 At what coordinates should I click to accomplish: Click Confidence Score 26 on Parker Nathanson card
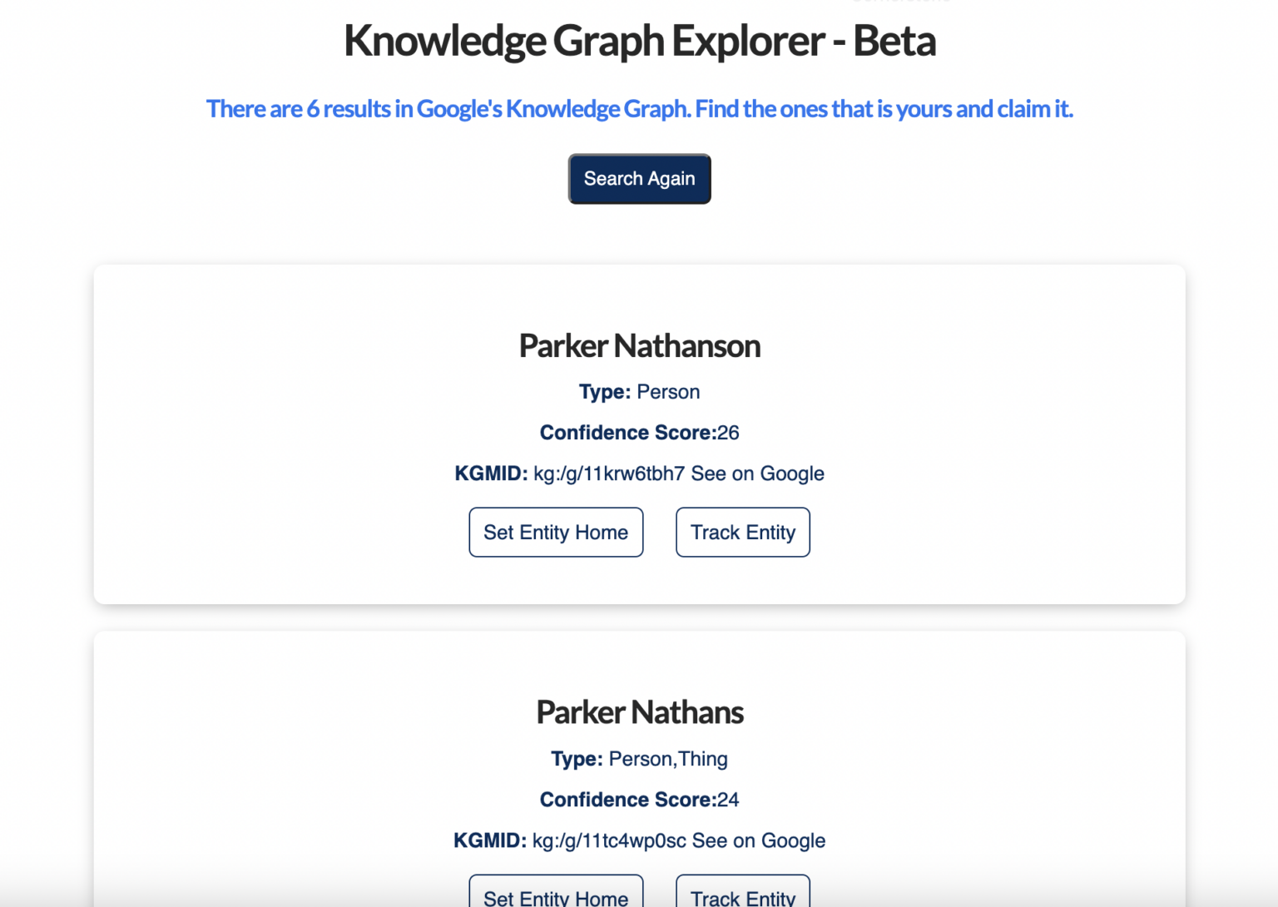[639, 432]
